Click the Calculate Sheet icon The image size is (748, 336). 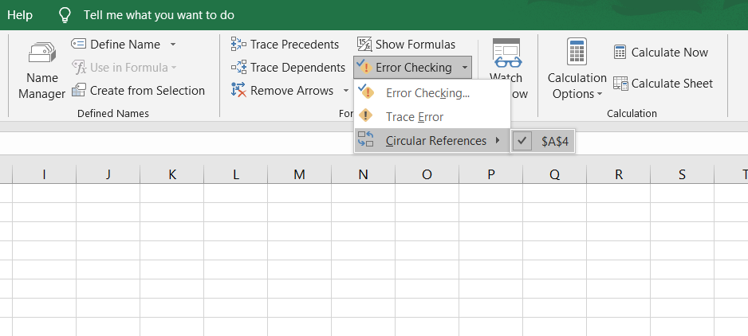pos(620,84)
